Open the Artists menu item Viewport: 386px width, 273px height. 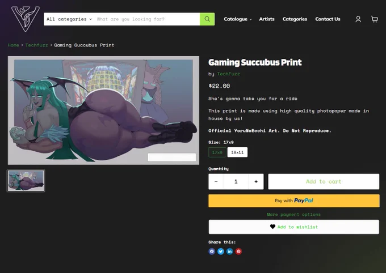tap(267, 19)
